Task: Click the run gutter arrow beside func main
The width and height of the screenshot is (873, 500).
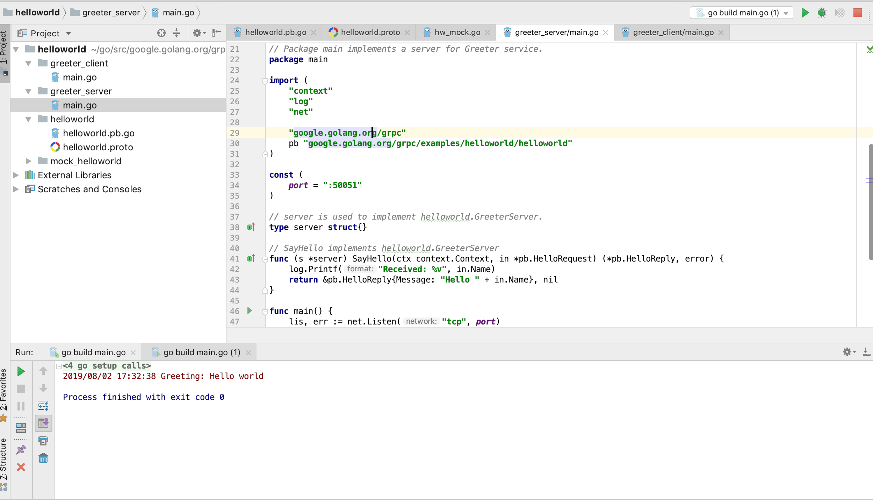Action: click(250, 310)
